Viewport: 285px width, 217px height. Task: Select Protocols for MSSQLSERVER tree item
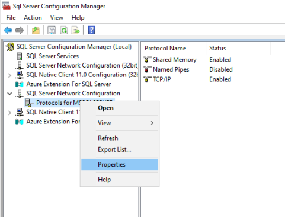pyautogui.click(x=57, y=103)
